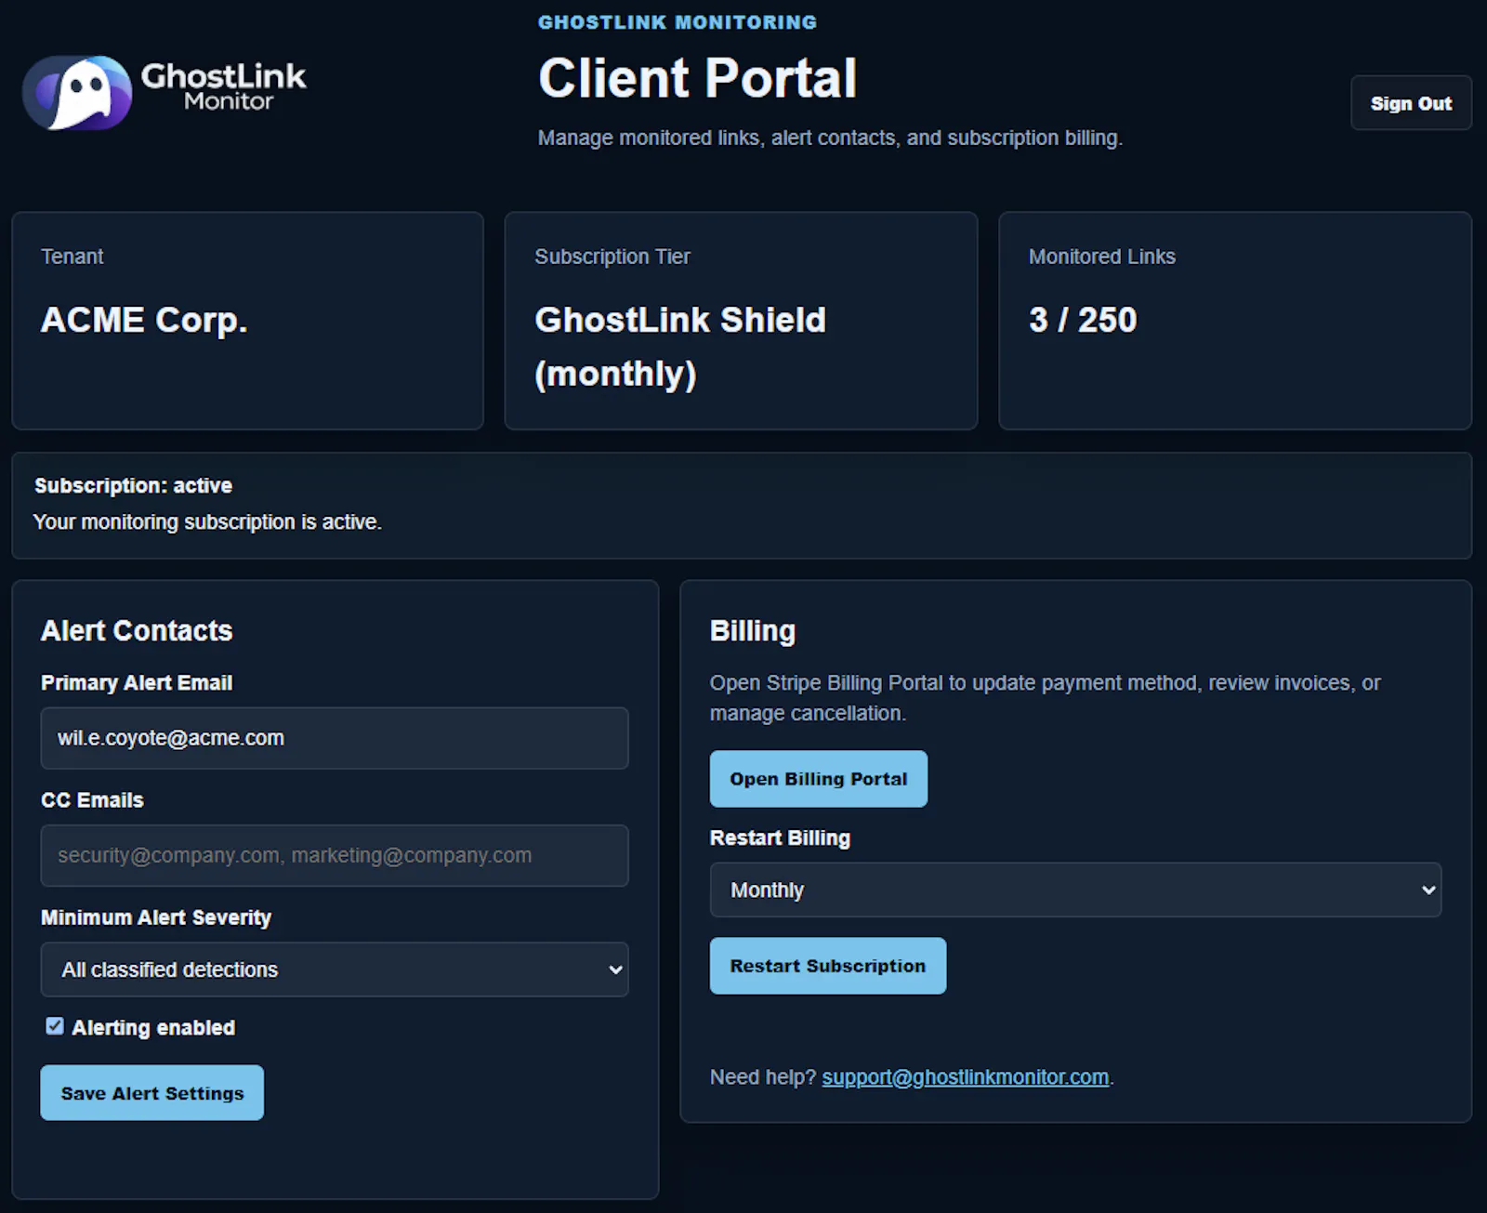
Task: Open the Minimum Alert Severity dropdown
Action: coord(335,969)
